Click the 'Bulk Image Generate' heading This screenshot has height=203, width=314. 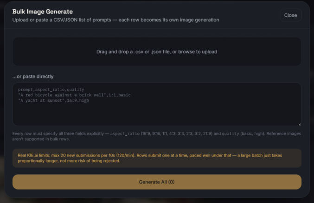point(43,12)
